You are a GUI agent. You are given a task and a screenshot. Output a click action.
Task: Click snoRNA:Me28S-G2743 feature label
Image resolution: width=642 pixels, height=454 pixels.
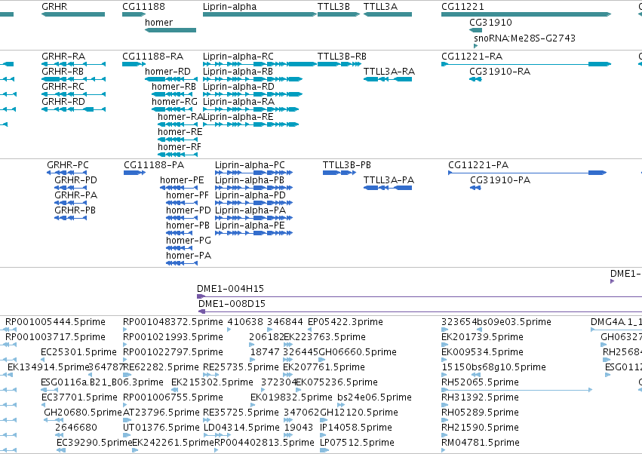tap(524, 38)
